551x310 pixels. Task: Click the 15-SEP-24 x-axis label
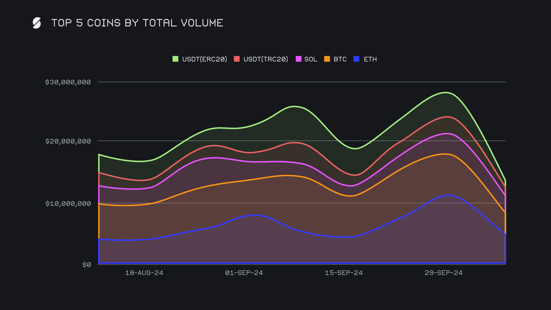[x=344, y=273]
